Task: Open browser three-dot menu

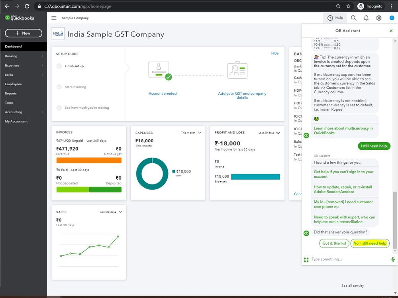Action: click(x=391, y=6)
